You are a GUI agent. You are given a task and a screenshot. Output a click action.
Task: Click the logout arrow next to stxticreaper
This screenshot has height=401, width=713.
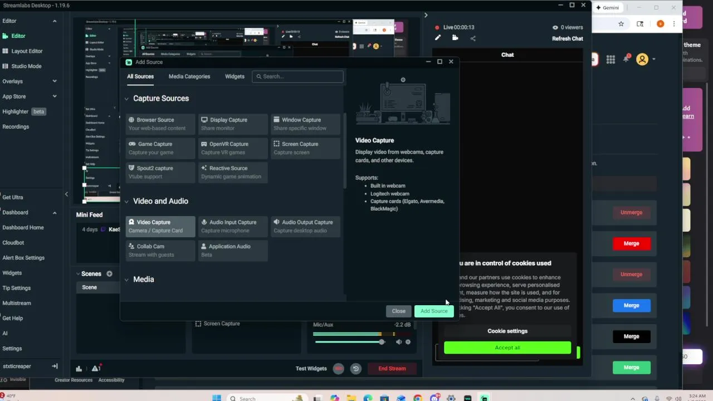pyautogui.click(x=55, y=366)
